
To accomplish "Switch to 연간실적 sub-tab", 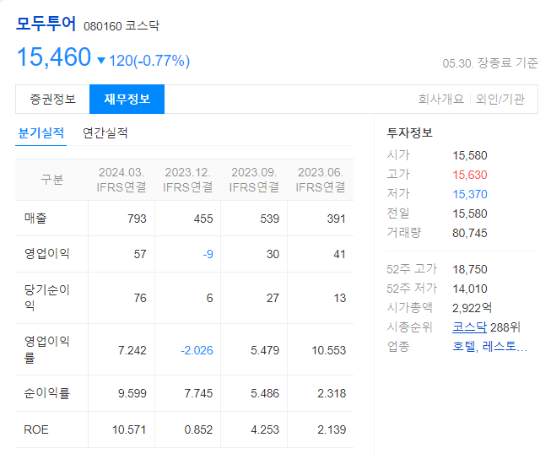I will (105, 133).
